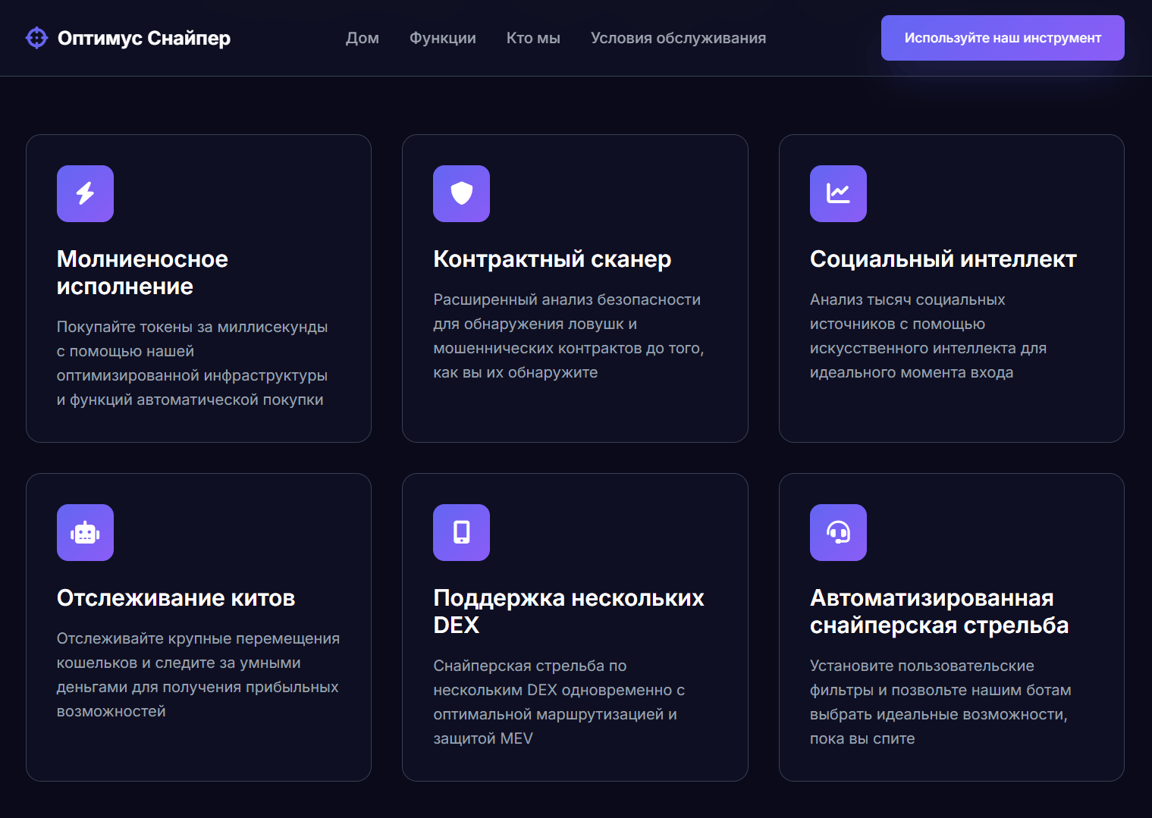Click the description text about MEV protection
Image resolution: width=1152 pixels, height=818 pixels.
pos(558,702)
